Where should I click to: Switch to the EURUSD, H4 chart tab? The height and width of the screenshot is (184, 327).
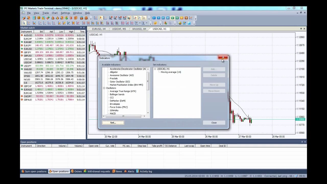tap(99, 29)
